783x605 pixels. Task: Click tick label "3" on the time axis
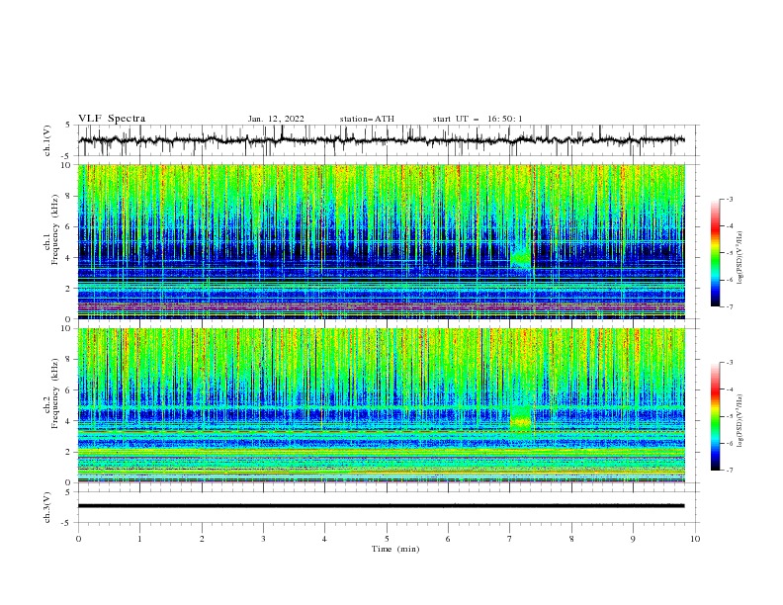263,539
